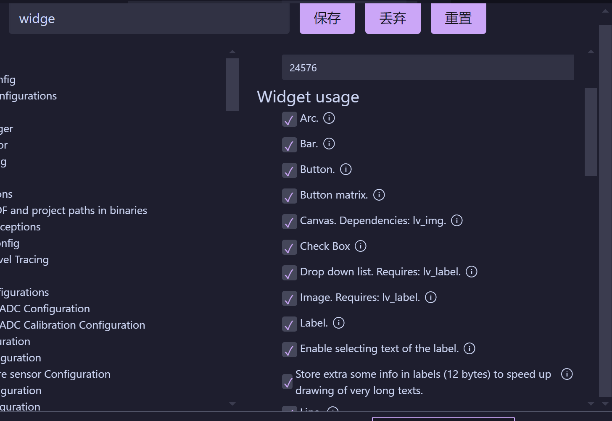Toggle the Button matrix checkbox
The width and height of the screenshot is (612, 421).
(289, 196)
